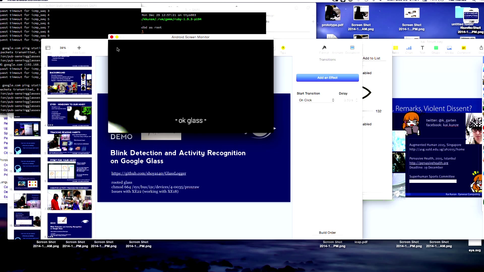
Task: Click the Superhuman Sports Committee text
Action: 432,177
